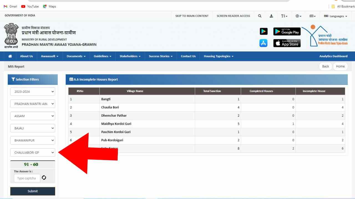355x199 pixels.
Task: Open the BAJALI district dropdown
Action: [x=33, y=128]
